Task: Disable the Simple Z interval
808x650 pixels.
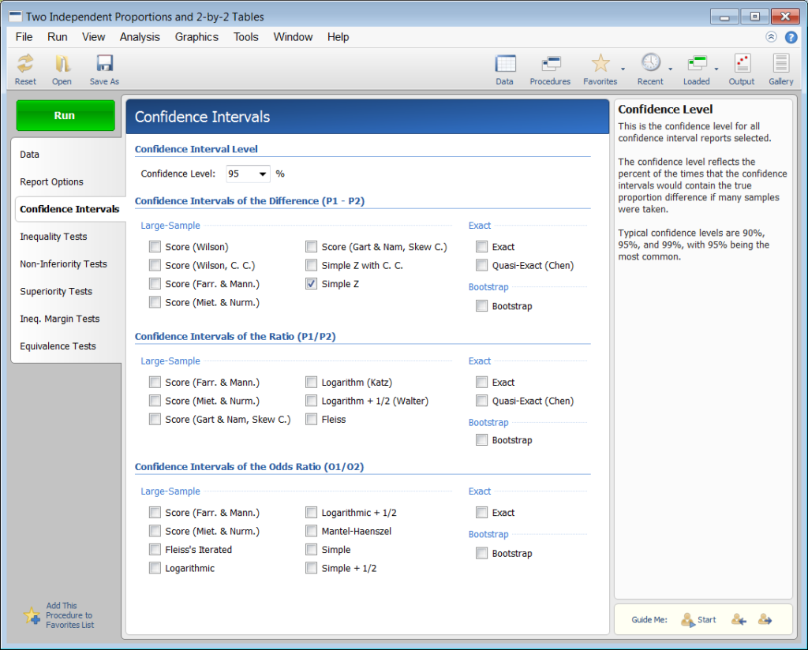Action: [311, 283]
